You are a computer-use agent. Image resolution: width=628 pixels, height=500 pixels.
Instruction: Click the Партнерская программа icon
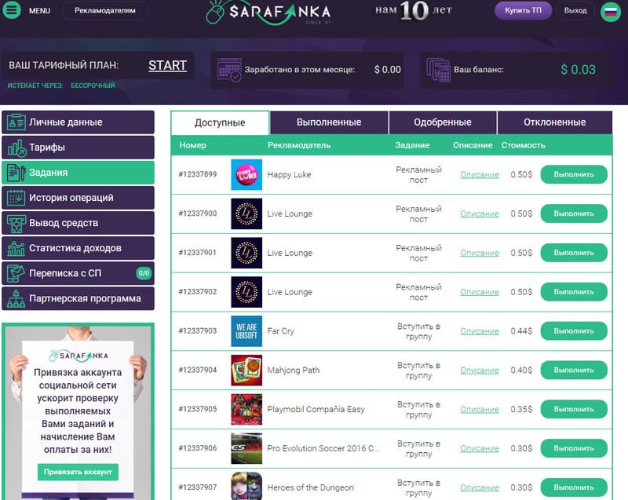click(15, 298)
